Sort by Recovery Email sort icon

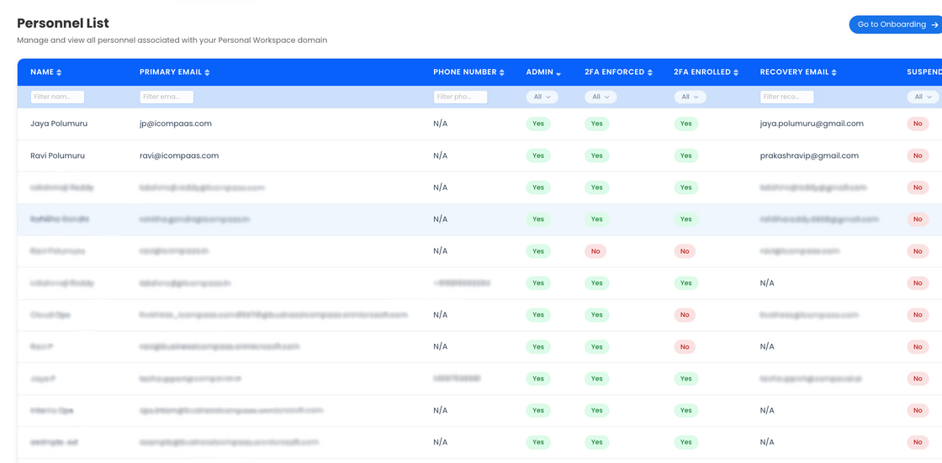point(834,73)
